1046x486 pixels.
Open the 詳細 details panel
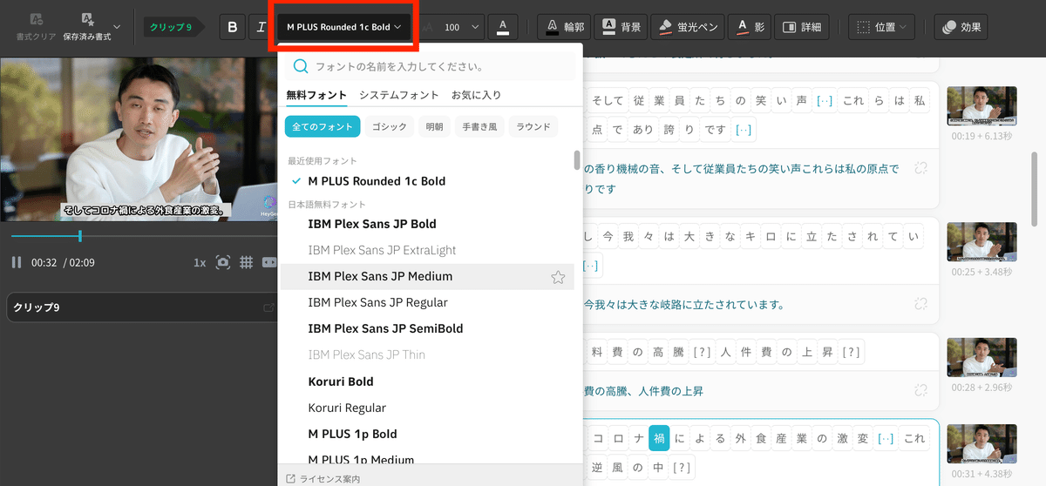[x=802, y=27]
